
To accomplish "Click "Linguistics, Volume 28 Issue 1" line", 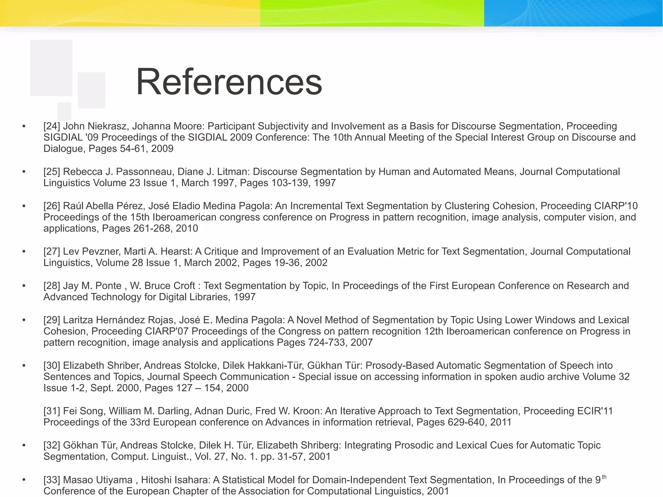I will 185,263.
